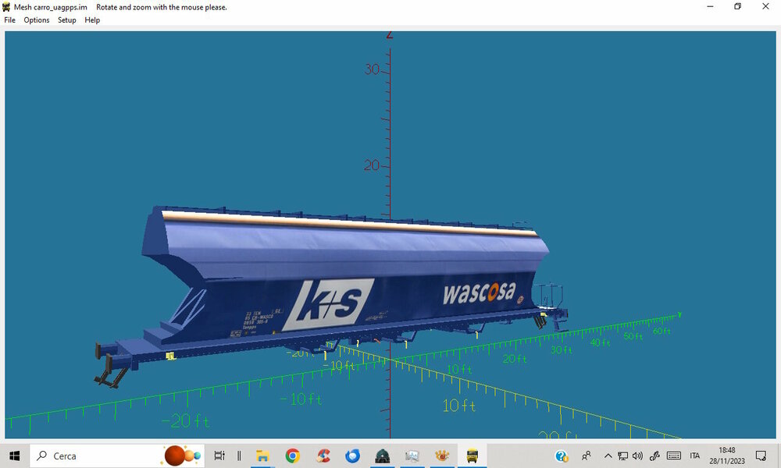781x468 pixels.
Task: Click the planets search highlight image
Action: (x=183, y=456)
